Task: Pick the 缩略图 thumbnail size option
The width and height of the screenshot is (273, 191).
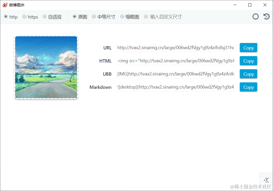Action: (122, 16)
